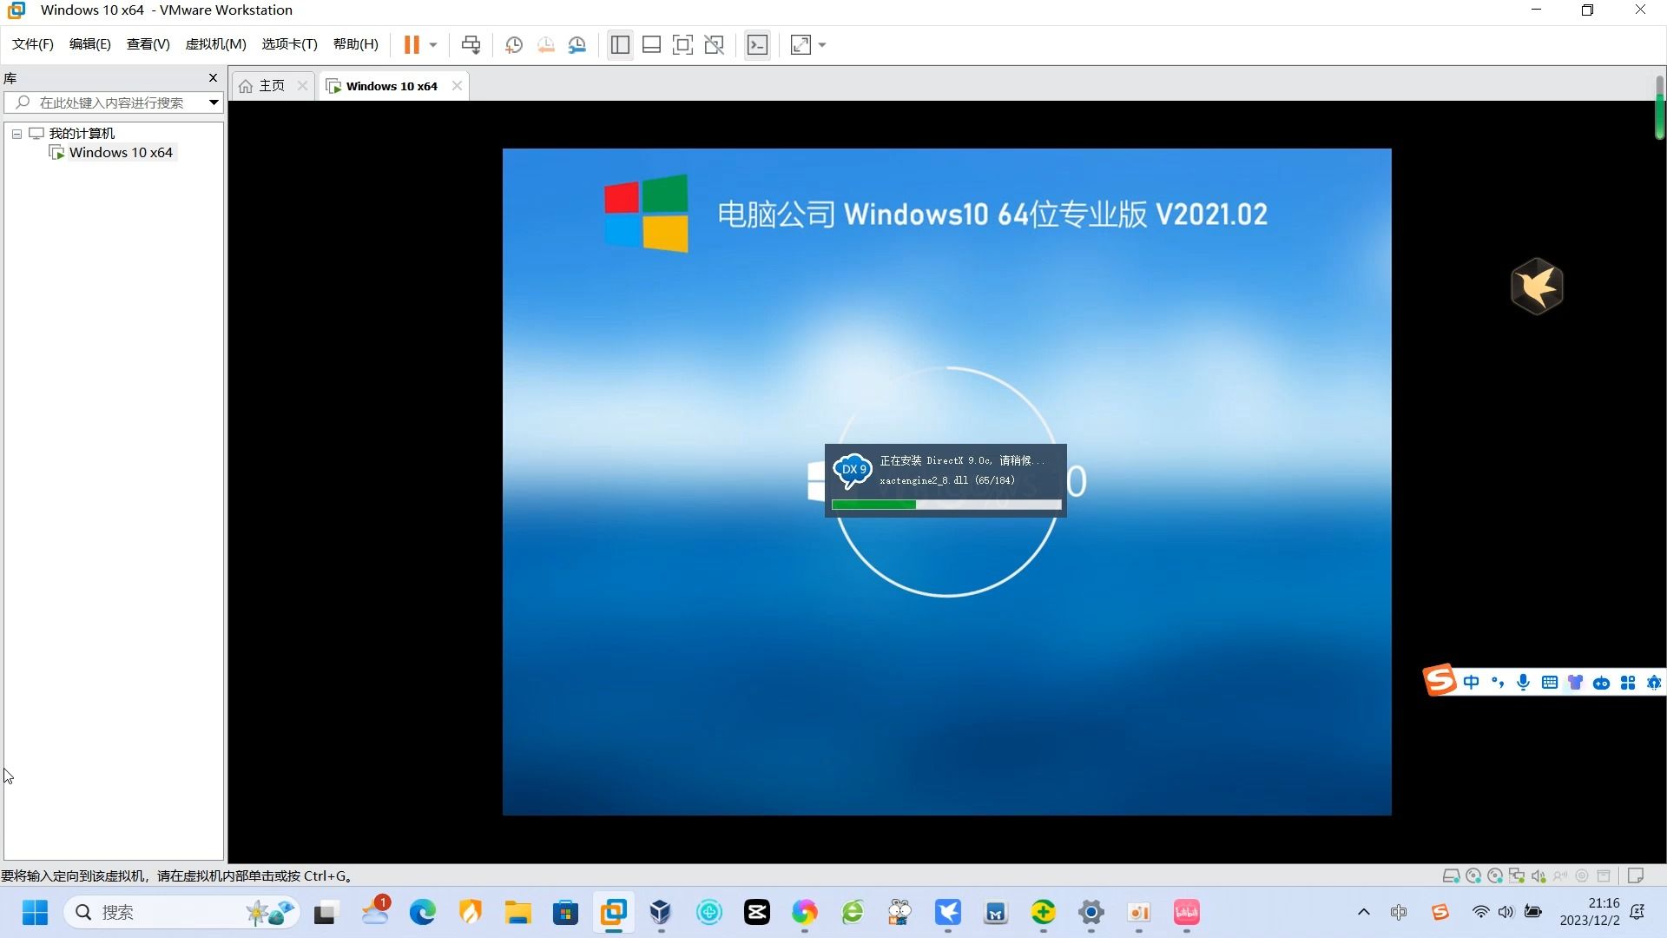The image size is (1667, 938).
Task: Click the sound card status icon
Action: point(1539,875)
